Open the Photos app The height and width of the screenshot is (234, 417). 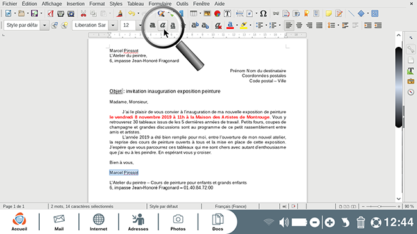click(178, 222)
